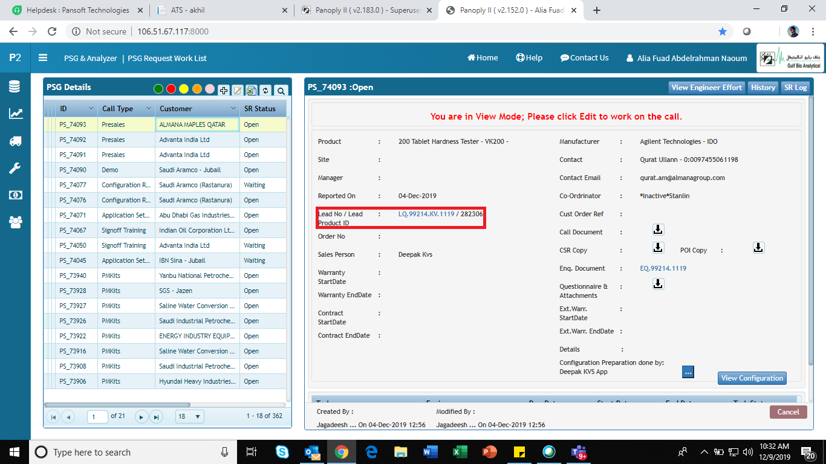Switch to ATS - akhil browser tab
The image size is (826, 464).
pyautogui.click(x=222, y=10)
